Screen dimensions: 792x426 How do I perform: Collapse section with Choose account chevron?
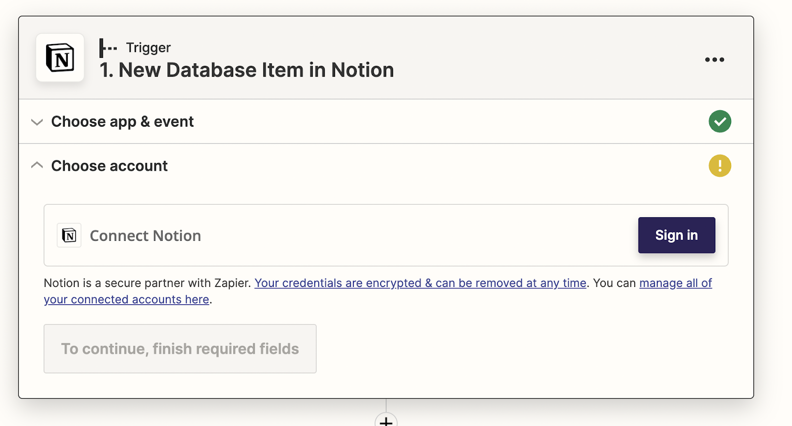(x=37, y=166)
